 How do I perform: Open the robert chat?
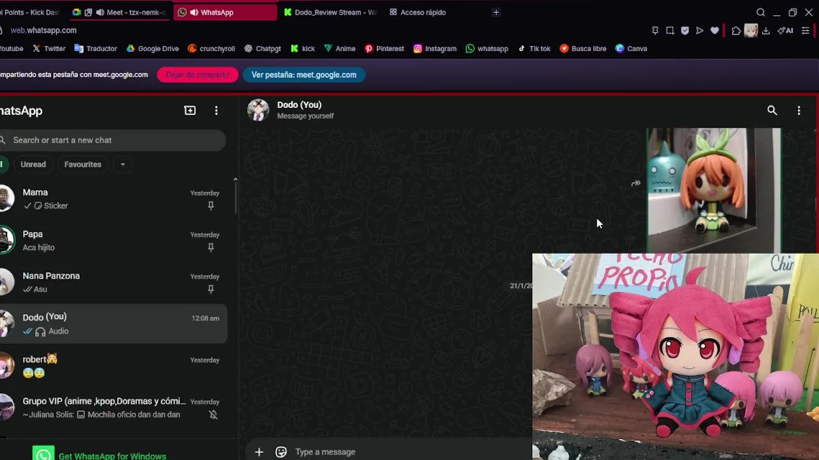pyautogui.click(x=114, y=366)
